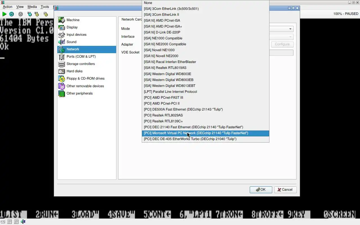The height and width of the screenshot is (225, 360).
Task: Open Other removable devices category
Action: click(x=87, y=86)
